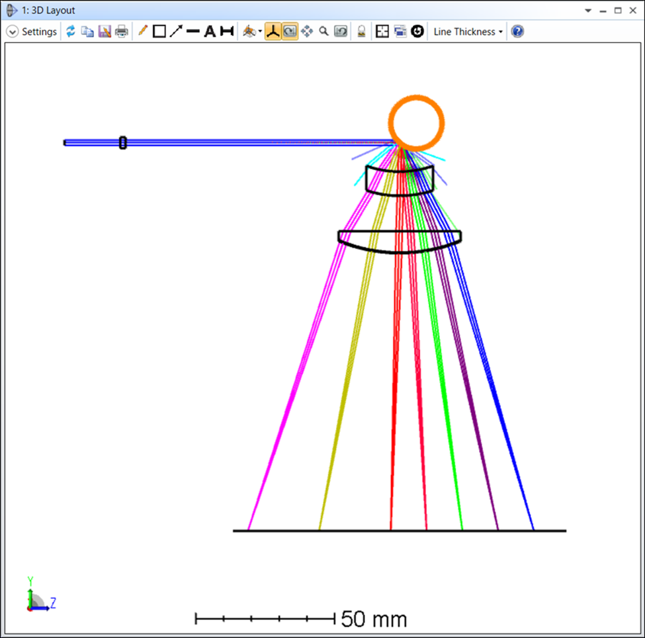This screenshot has width=645, height=638.
Task: Add text annotation with the A tool
Action: (210, 31)
